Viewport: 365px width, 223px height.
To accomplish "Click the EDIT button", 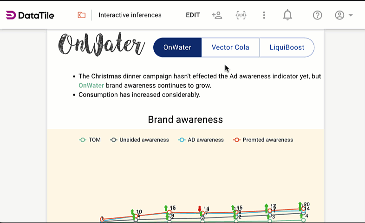I will click(193, 15).
